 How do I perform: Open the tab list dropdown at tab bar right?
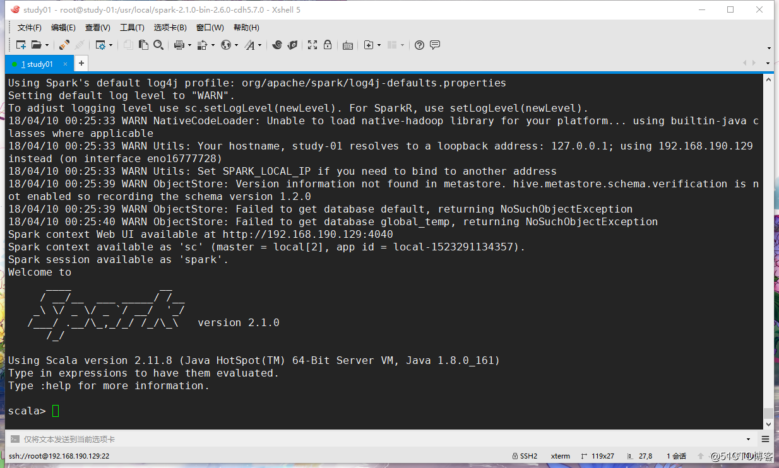pyautogui.click(x=768, y=64)
